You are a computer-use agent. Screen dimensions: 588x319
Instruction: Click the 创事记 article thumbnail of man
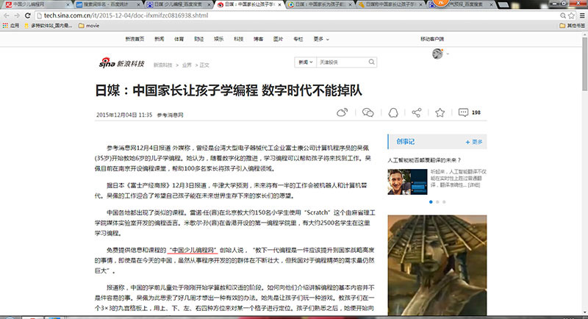coord(407,182)
